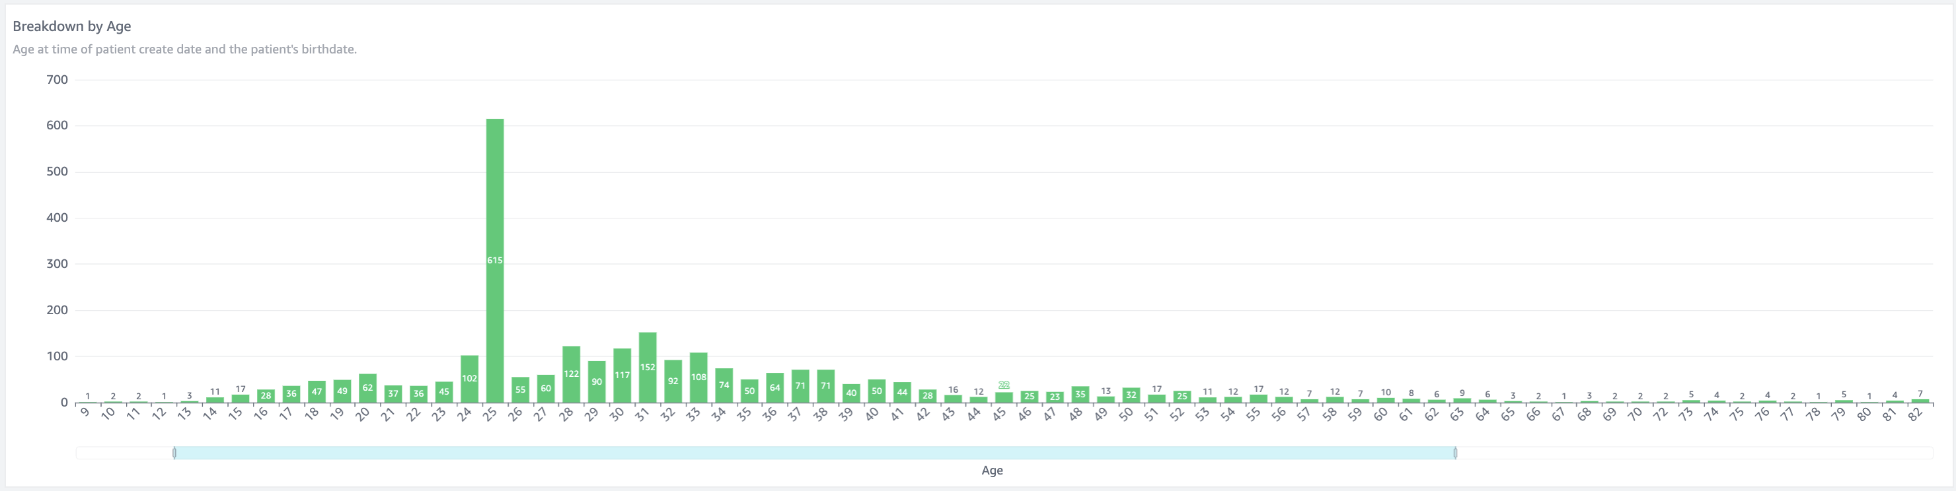Select the age 40 bar labeled 50
Image resolution: width=1956 pixels, height=491 pixels.
876,391
